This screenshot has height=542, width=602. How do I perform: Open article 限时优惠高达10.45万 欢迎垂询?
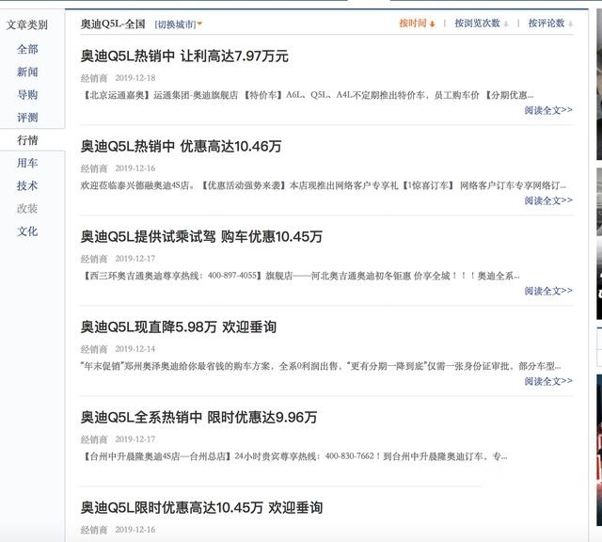click(201, 508)
